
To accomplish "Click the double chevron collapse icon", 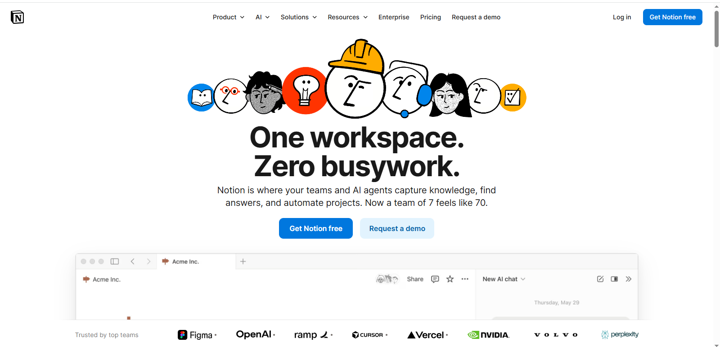I will [x=629, y=279].
